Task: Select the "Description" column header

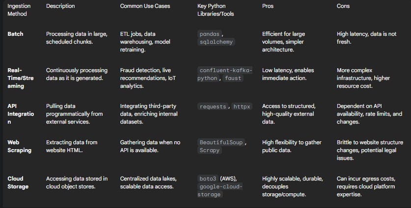Action: click(x=60, y=6)
